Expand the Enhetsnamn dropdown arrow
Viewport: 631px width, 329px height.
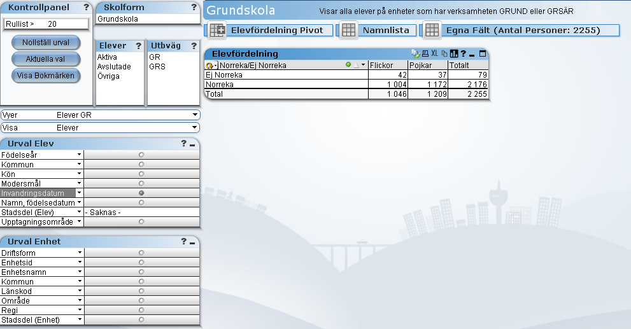tap(80, 272)
